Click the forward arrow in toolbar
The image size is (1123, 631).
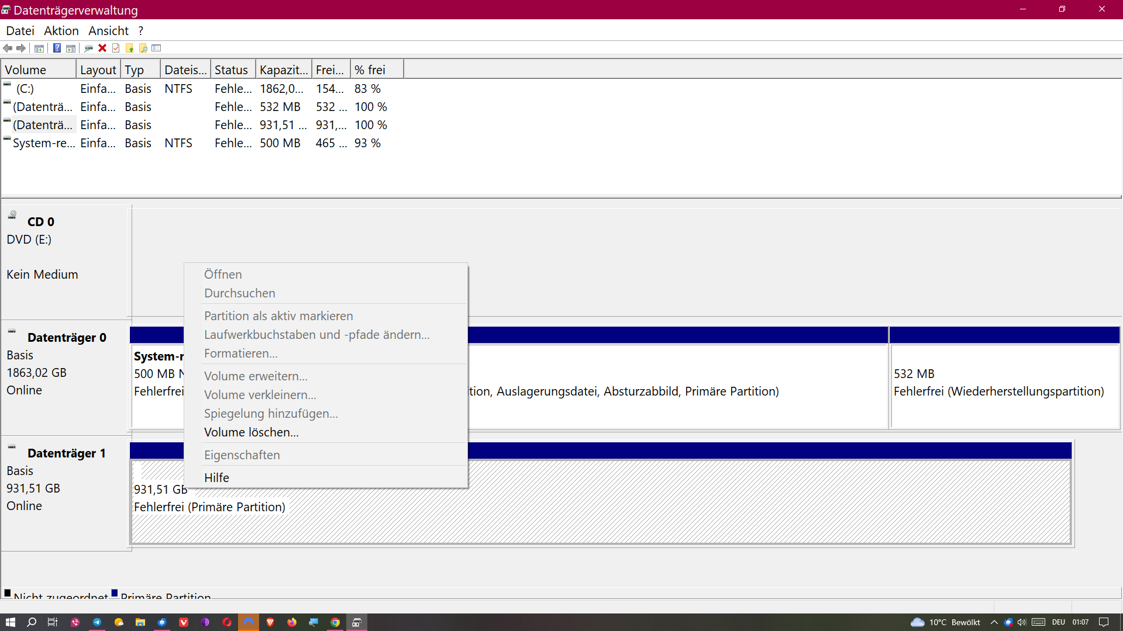[x=21, y=48]
